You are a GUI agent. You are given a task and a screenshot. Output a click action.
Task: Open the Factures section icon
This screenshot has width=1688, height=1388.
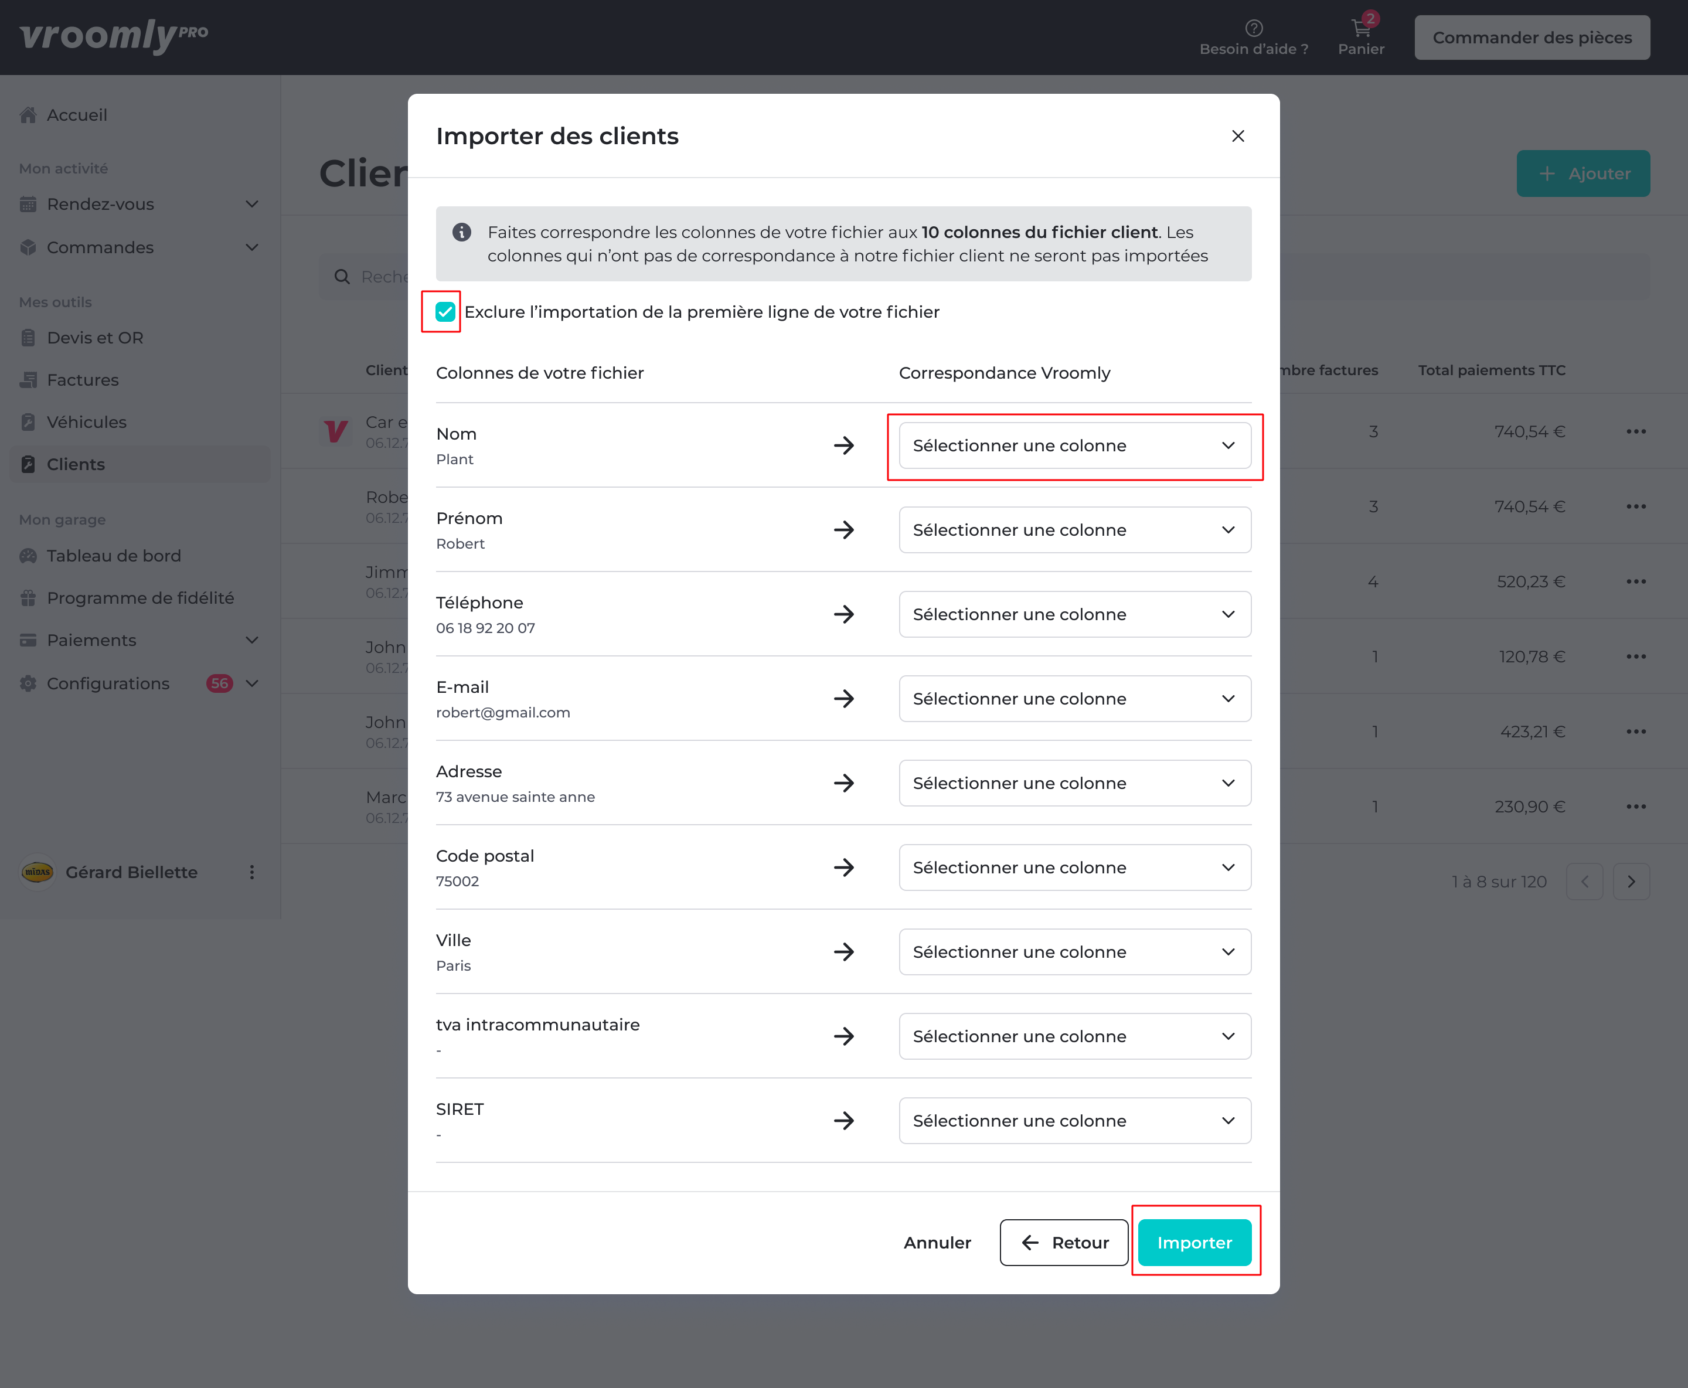(28, 380)
